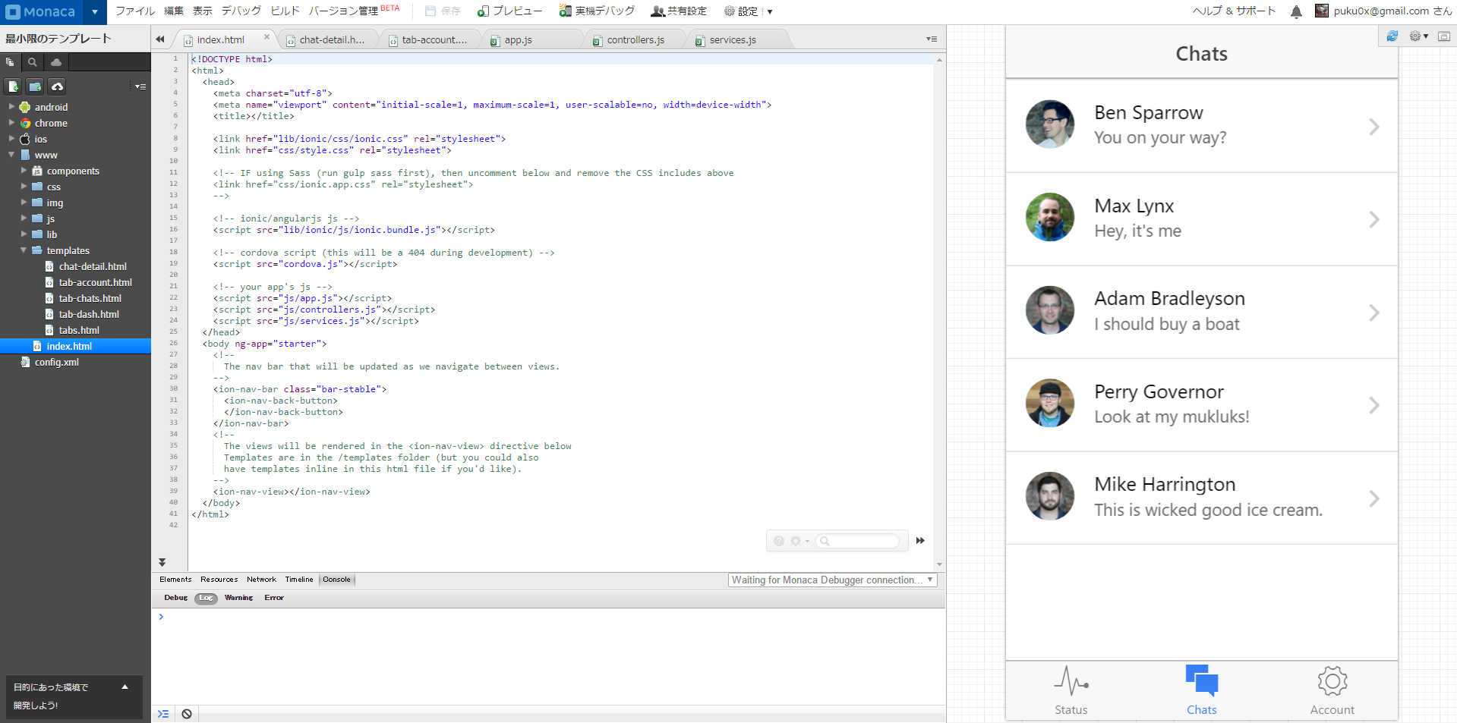
Task: Switch to app.js editor tab
Action: pos(518,40)
